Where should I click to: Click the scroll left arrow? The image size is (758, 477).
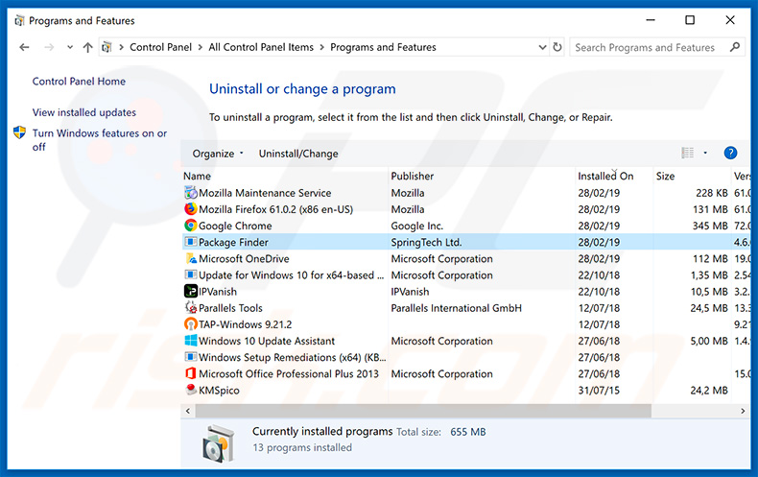pyautogui.click(x=188, y=411)
